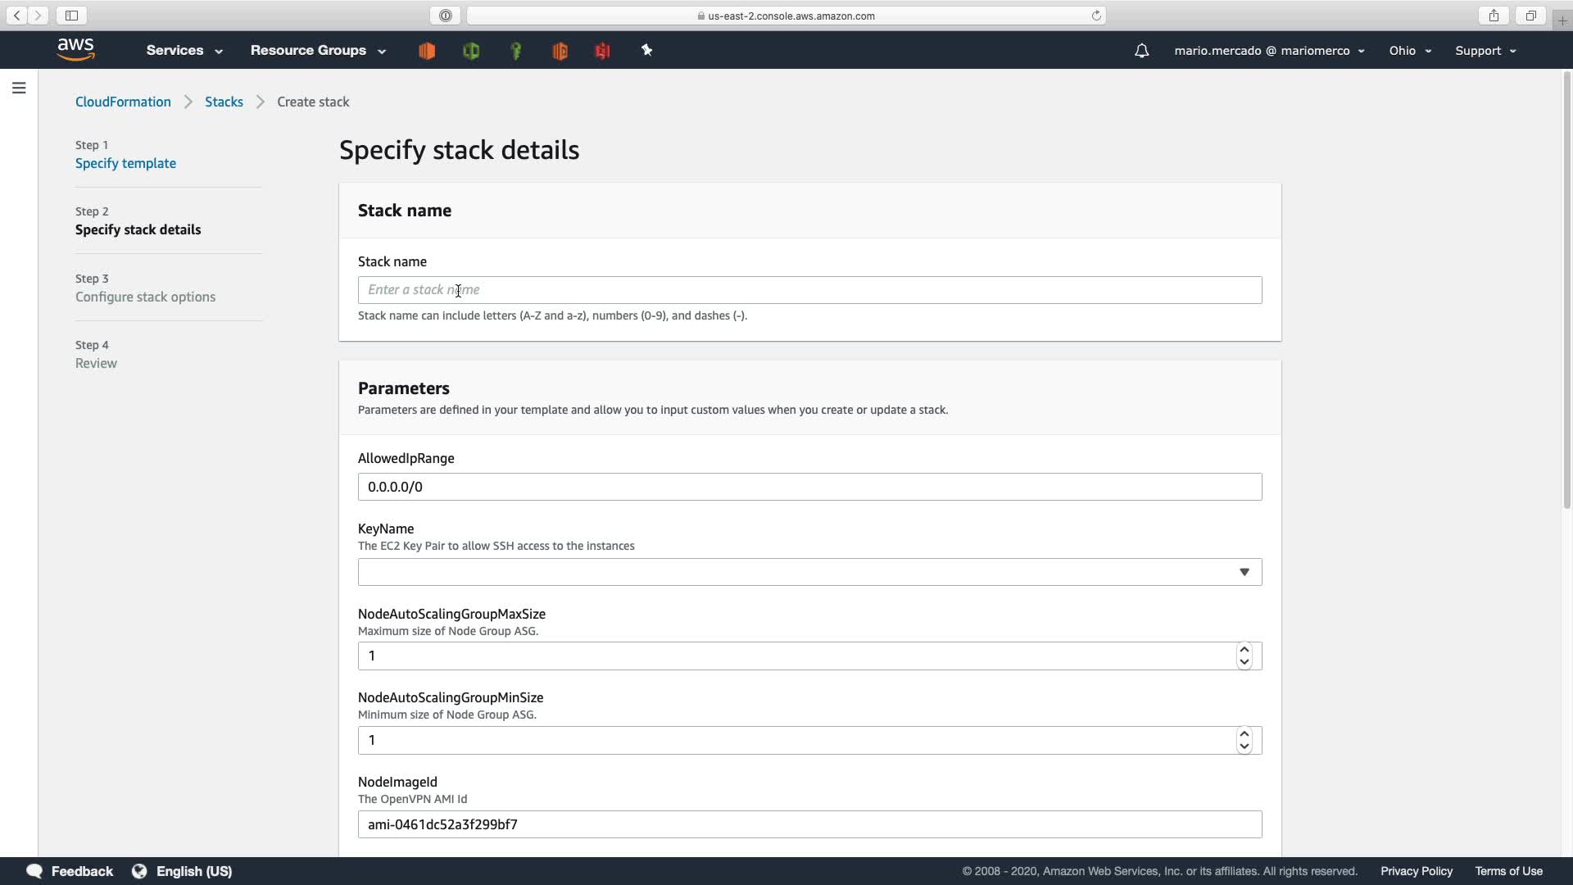This screenshot has height=885, width=1573.
Task: Reload the page in Safari
Action: [1096, 16]
